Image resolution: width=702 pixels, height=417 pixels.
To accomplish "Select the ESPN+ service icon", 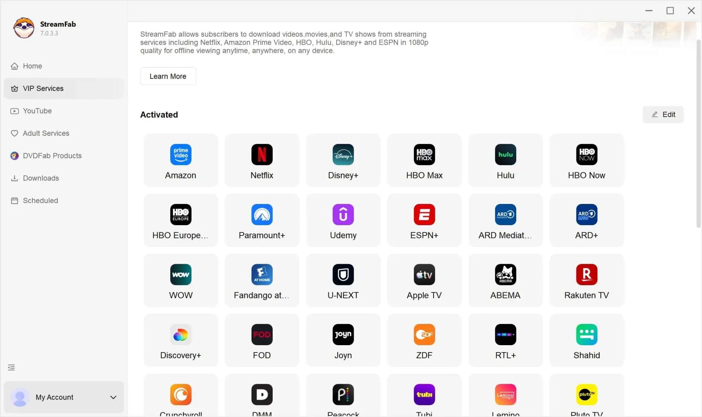I will pyautogui.click(x=424, y=214).
